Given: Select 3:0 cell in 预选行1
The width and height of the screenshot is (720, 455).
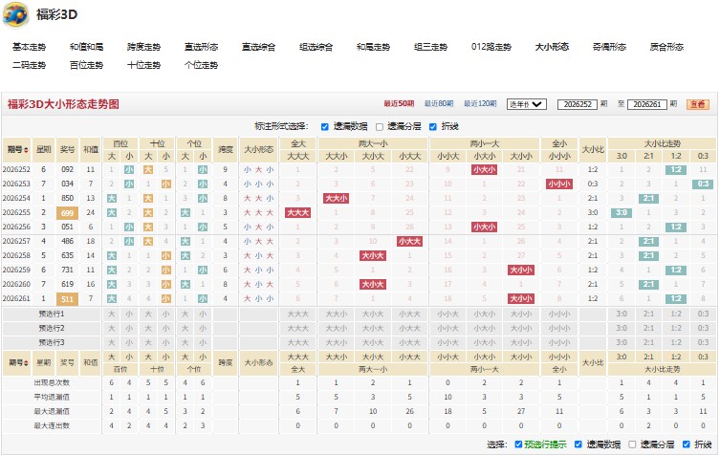Looking at the screenshot, I should coord(622,314).
